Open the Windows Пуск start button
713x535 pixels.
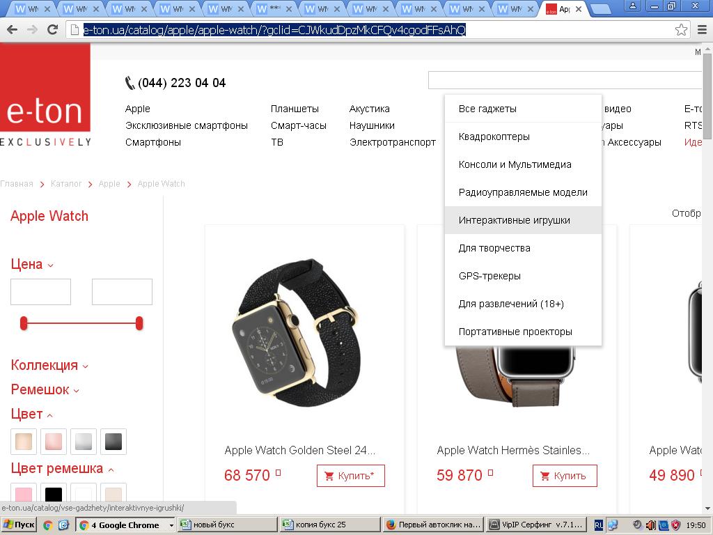[x=19, y=525]
